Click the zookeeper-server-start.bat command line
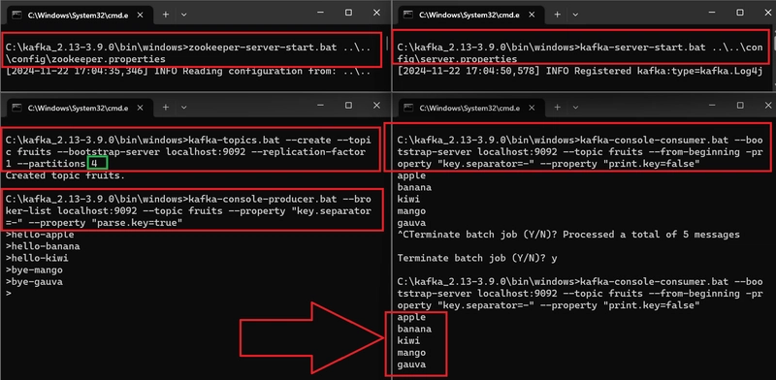This screenshot has width=776, height=380. click(187, 53)
